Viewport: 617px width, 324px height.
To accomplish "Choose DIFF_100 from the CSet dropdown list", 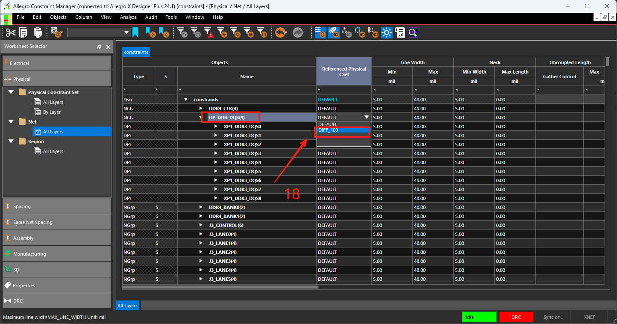I will (x=344, y=130).
